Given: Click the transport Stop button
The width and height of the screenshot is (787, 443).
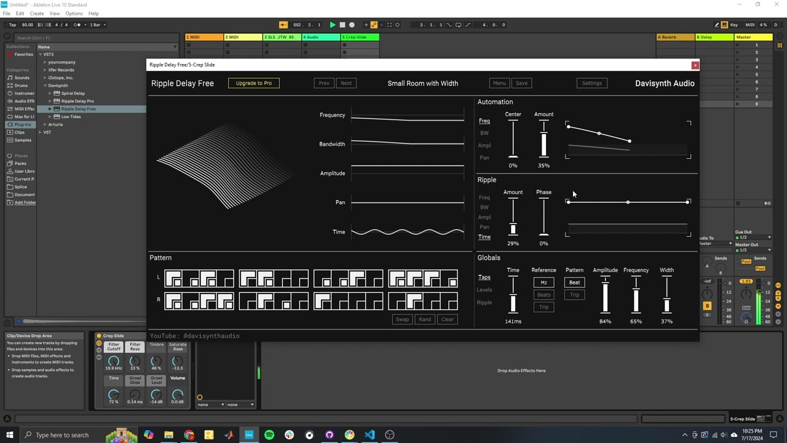Looking at the screenshot, I should click(342, 25).
